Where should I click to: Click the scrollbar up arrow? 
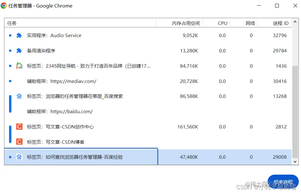tap(295, 22)
